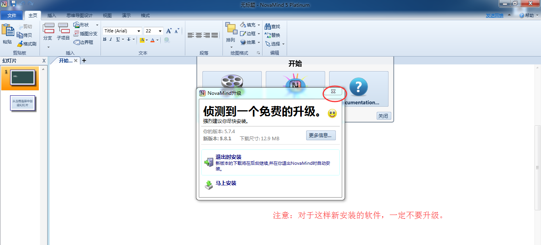Image resolution: width=541 pixels, height=245 pixels.
Task: Switch to the View (视图) ribbon tab
Action: [107, 15]
